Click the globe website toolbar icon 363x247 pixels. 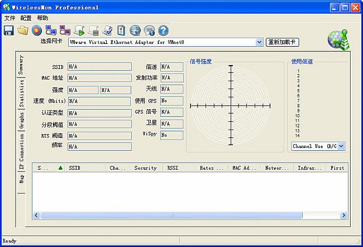click(135, 31)
